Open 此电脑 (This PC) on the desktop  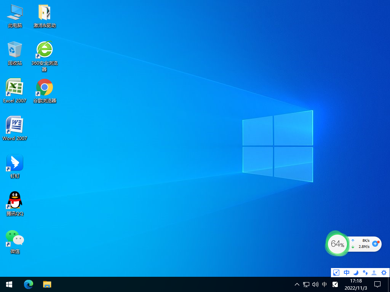point(14,13)
